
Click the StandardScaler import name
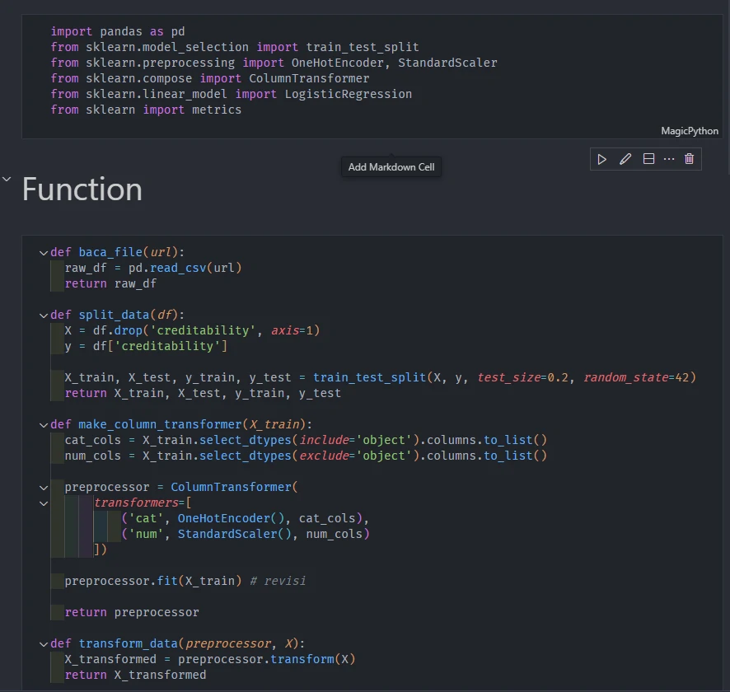447,63
